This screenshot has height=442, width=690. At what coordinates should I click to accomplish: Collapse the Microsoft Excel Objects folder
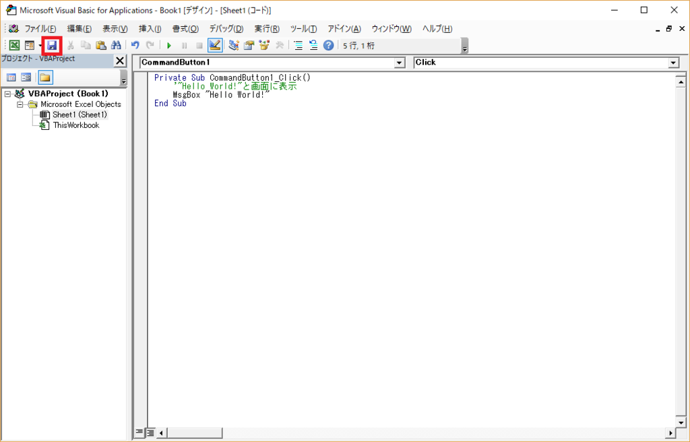pos(20,104)
